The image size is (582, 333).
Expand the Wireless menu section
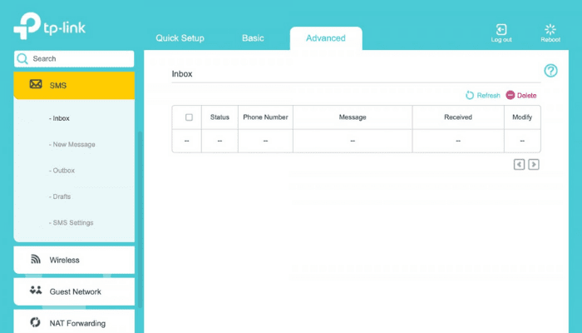[x=74, y=260]
